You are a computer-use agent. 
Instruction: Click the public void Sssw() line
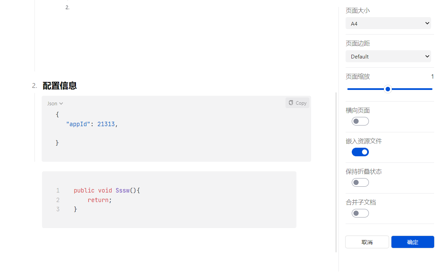107,190
